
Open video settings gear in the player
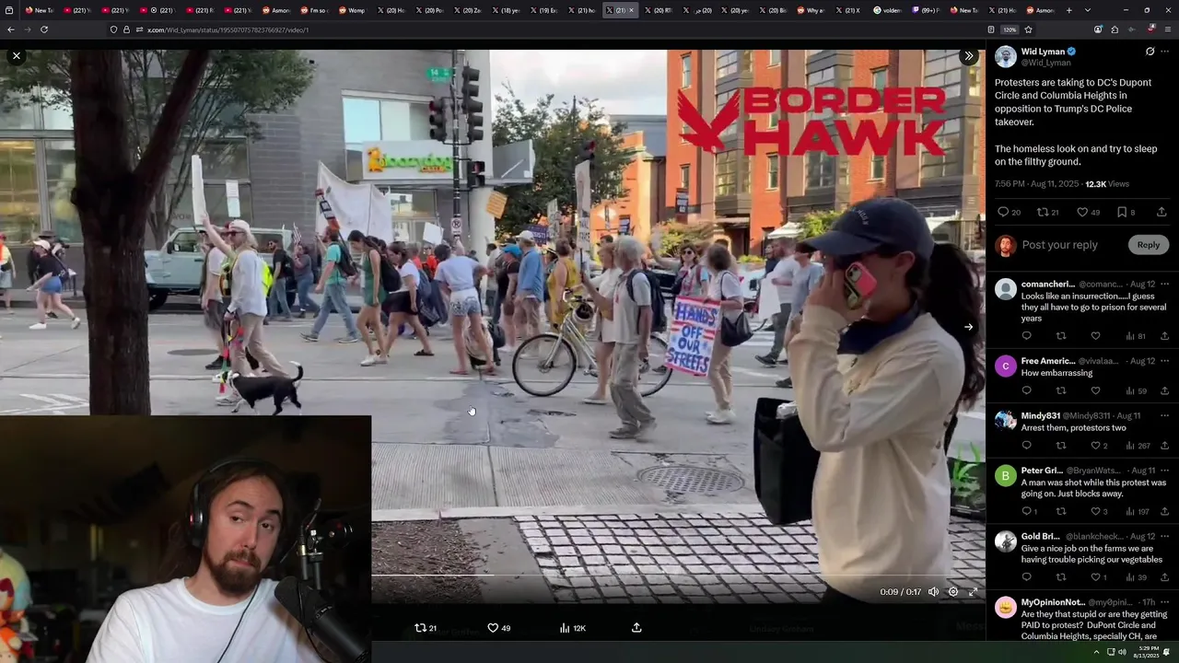[953, 592]
